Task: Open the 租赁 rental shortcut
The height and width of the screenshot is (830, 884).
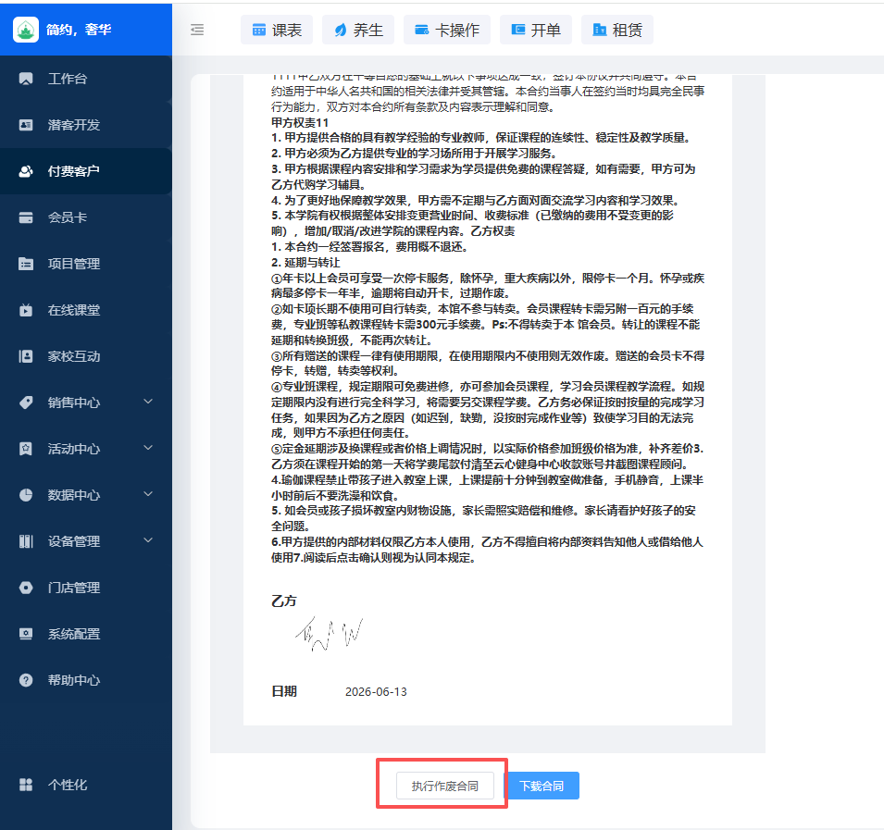Action: [616, 30]
